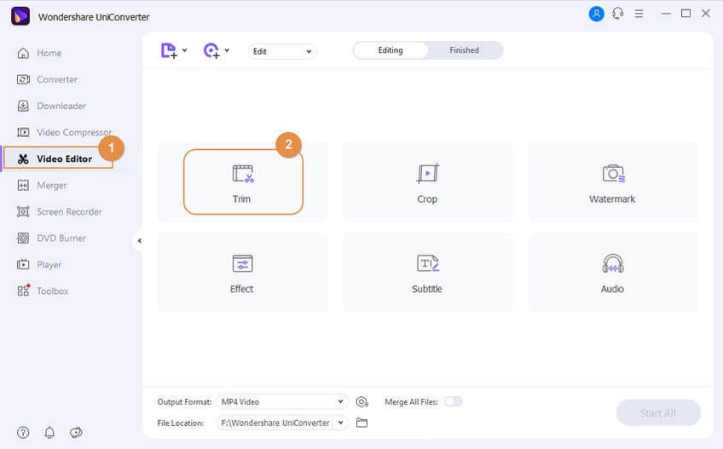Click the Video Editor scissors icon
723x449 pixels.
23,159
